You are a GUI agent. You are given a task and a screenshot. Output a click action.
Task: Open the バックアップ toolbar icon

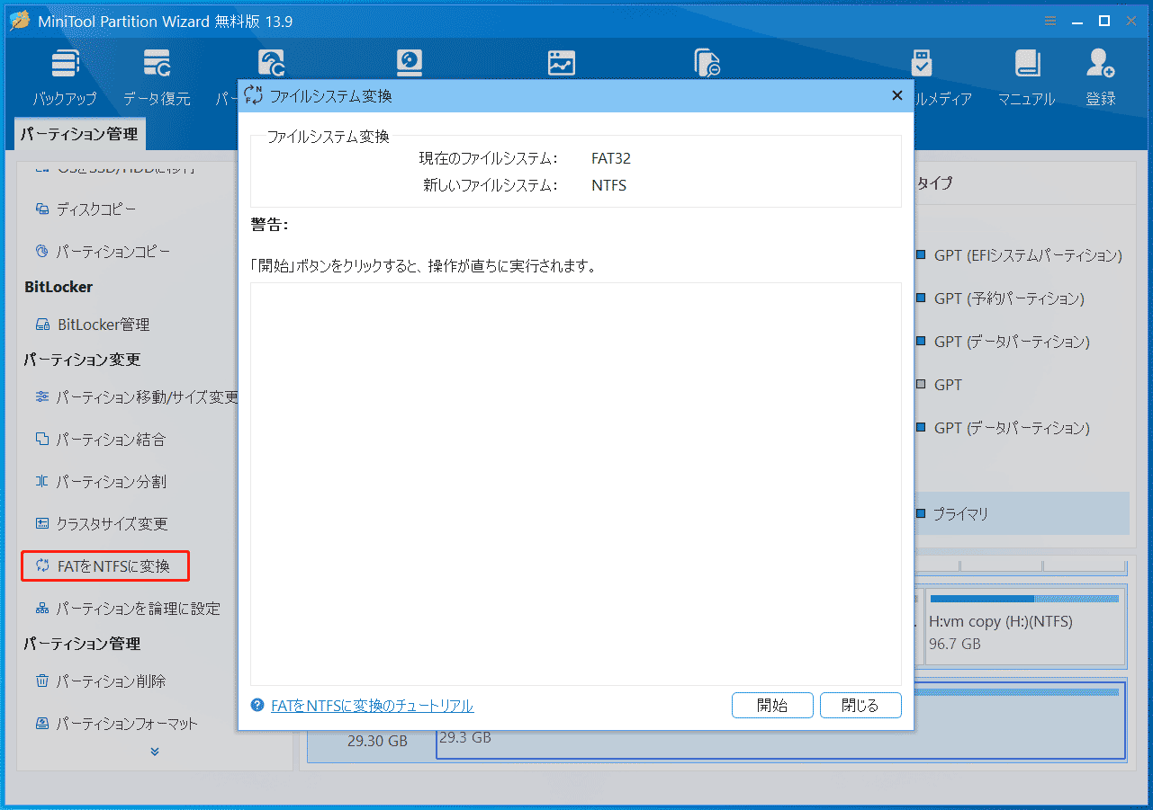[x=64, y=77]
